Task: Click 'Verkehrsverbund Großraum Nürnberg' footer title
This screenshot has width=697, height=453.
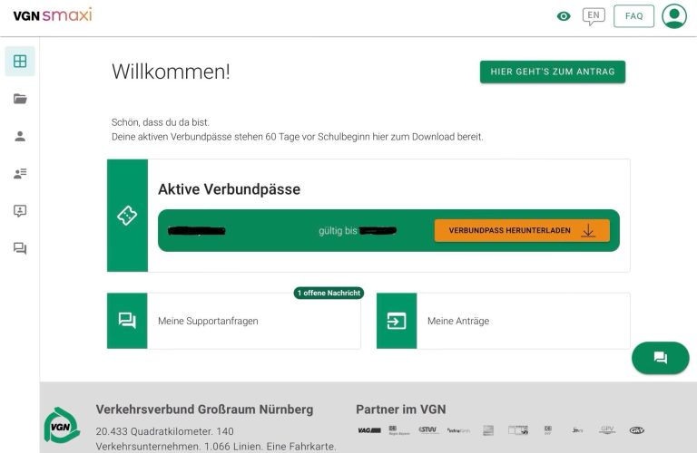Action: click(204, 410)
